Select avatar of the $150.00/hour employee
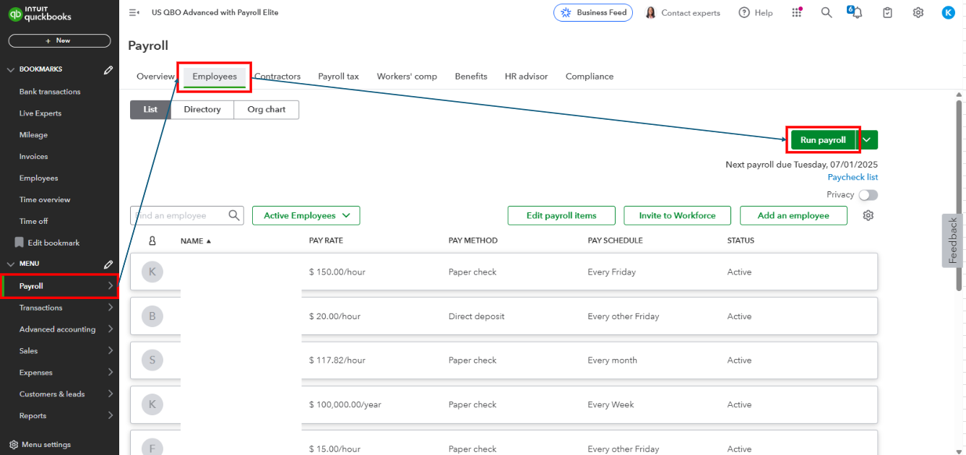 [152, 272]
